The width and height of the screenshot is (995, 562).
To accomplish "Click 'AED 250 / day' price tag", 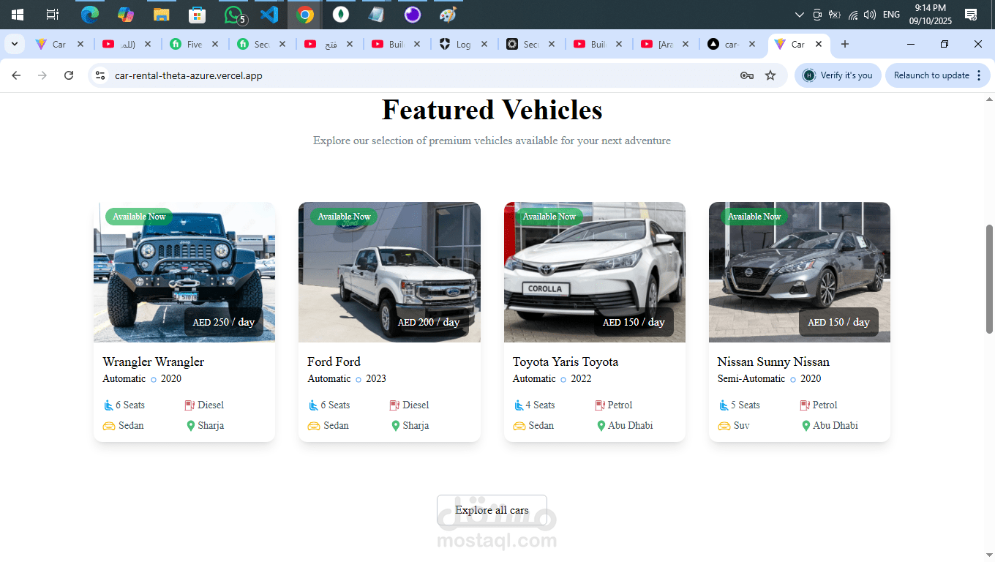I will pos(224,322).
